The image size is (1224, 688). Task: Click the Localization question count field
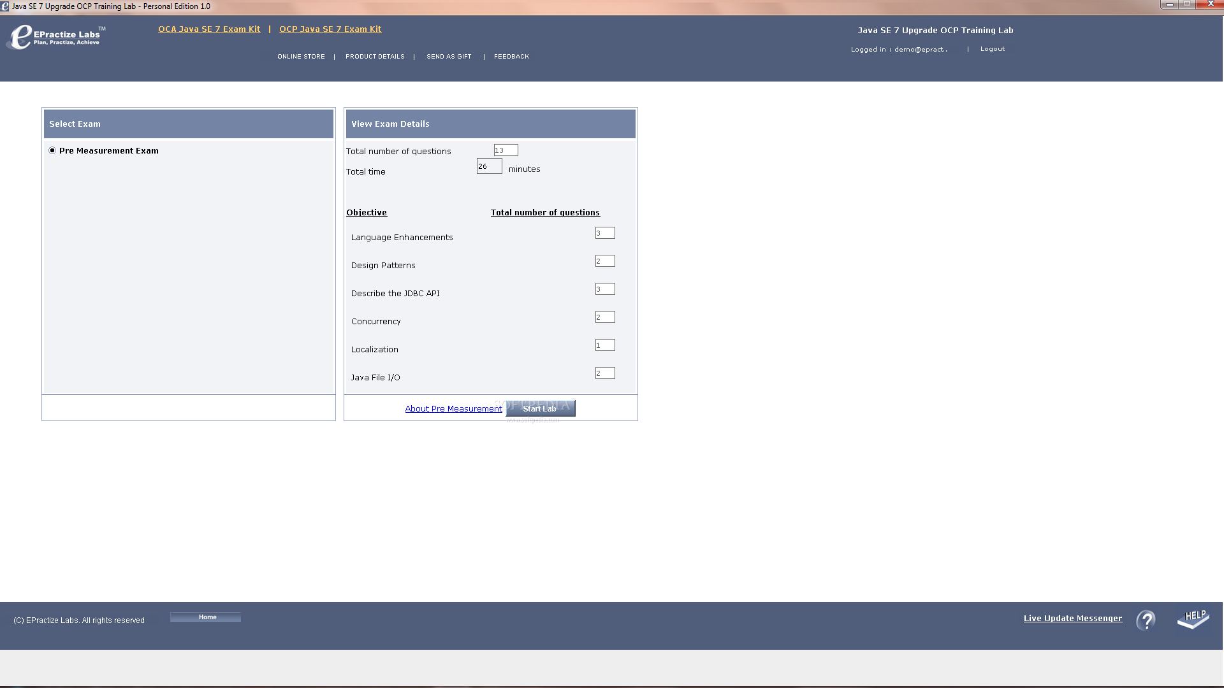pyautogui.click(x=605, y=345)
